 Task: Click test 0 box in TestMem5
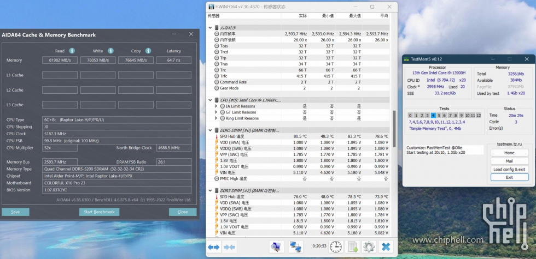click(x=410, y=115)
